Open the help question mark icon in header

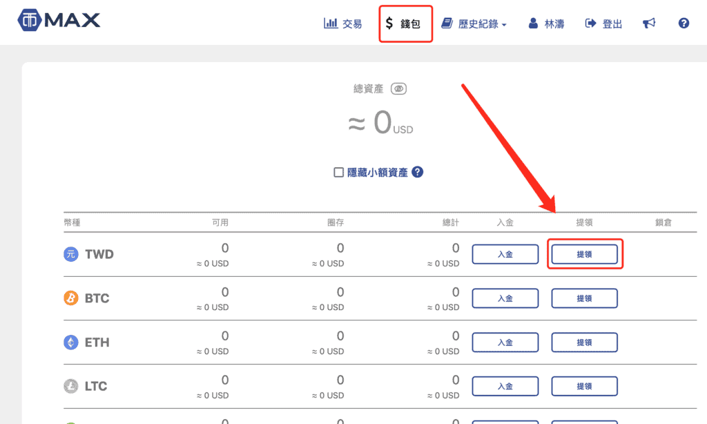coord(684,23)
